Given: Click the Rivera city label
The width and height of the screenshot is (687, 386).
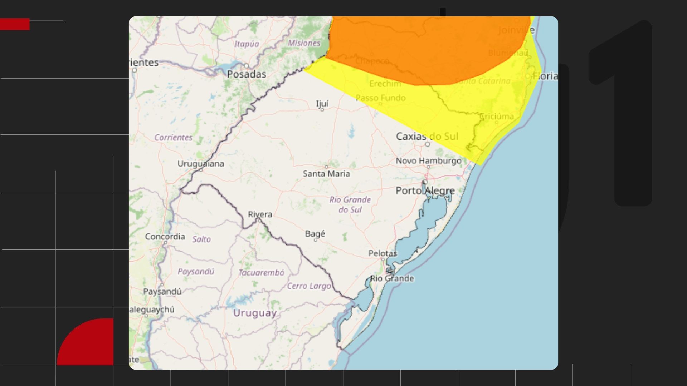Looking at the screenshot, I should point(260,214).
